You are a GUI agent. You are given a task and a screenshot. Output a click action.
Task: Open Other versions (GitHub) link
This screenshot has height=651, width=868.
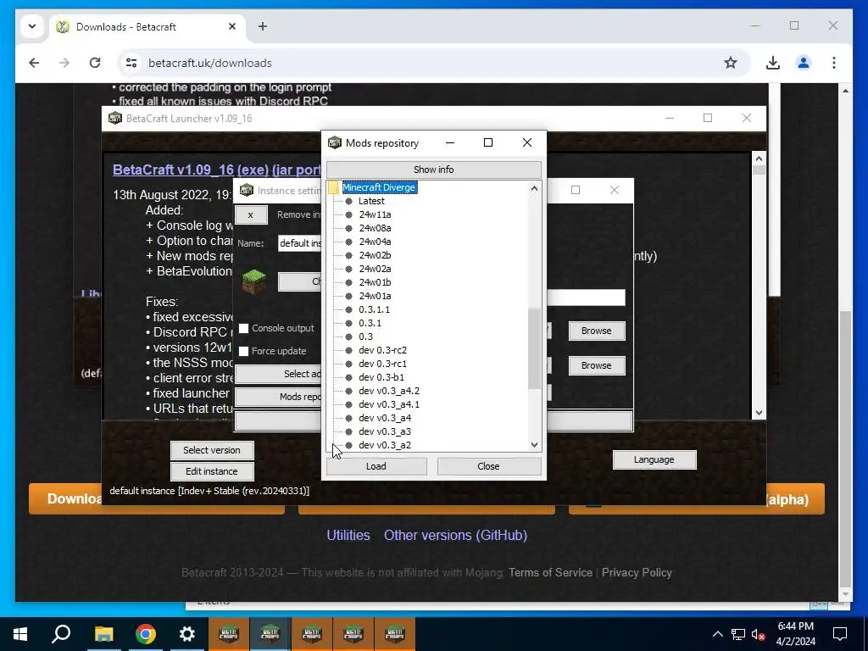tap(455, 536)
